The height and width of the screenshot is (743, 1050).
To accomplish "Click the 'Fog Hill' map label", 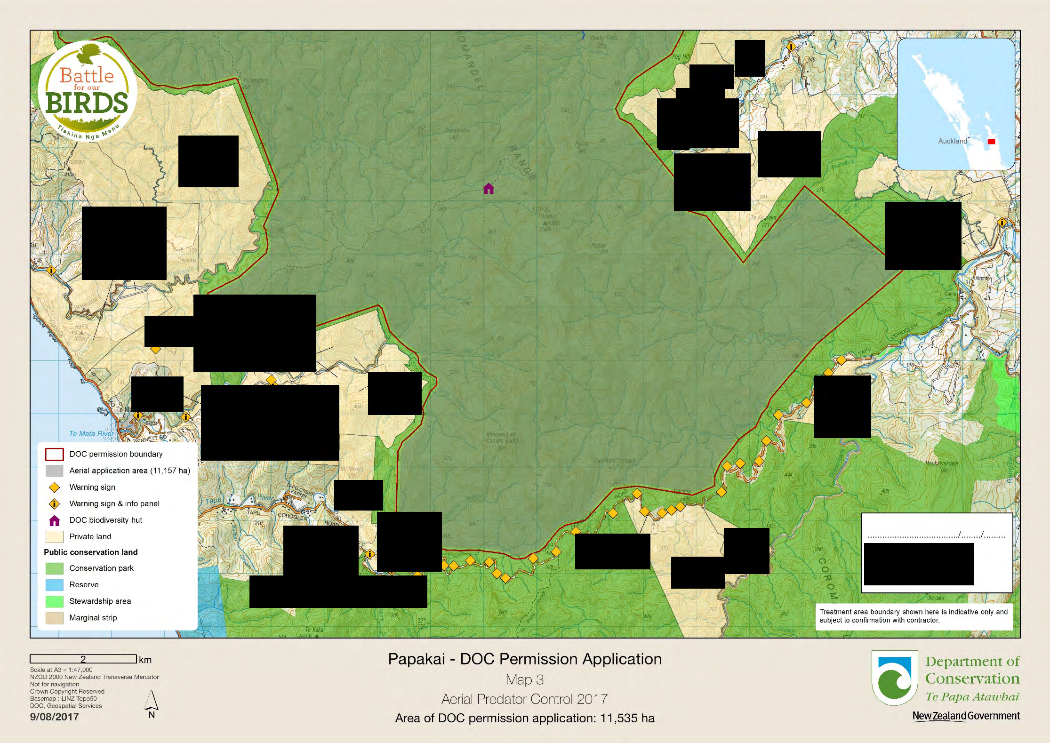I will [x=681, y=56].
